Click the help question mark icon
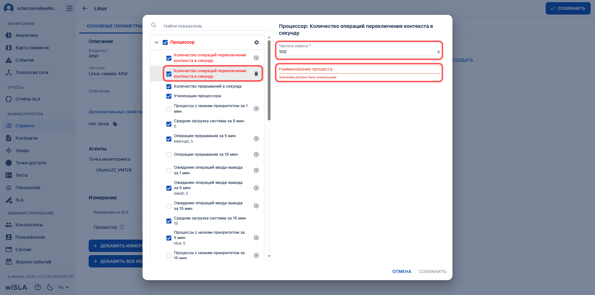Viewport: 595px width, 295px height. (38, 287)
